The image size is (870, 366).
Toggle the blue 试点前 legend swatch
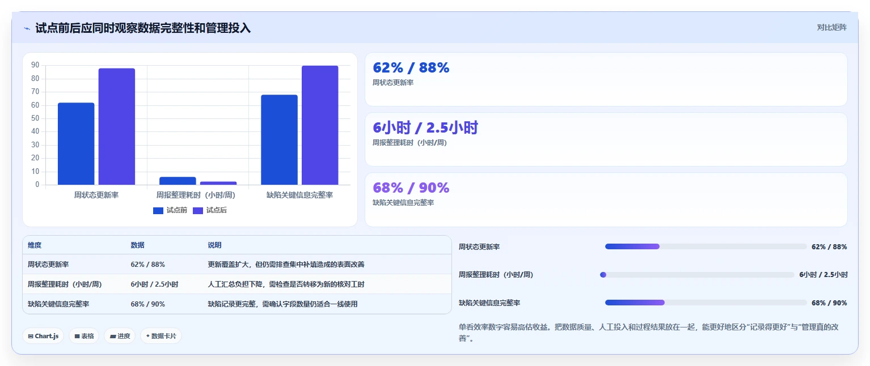pyautogui.click(x=158, y=211)
